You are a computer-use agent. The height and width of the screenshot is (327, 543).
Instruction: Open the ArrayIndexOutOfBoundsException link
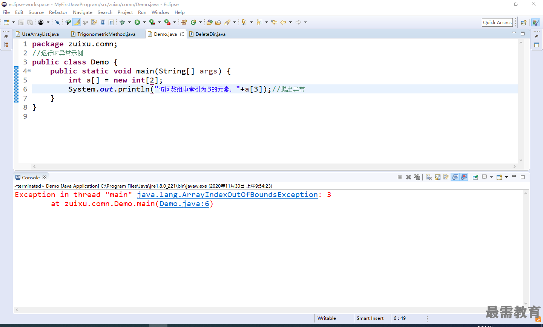(227, 195)
